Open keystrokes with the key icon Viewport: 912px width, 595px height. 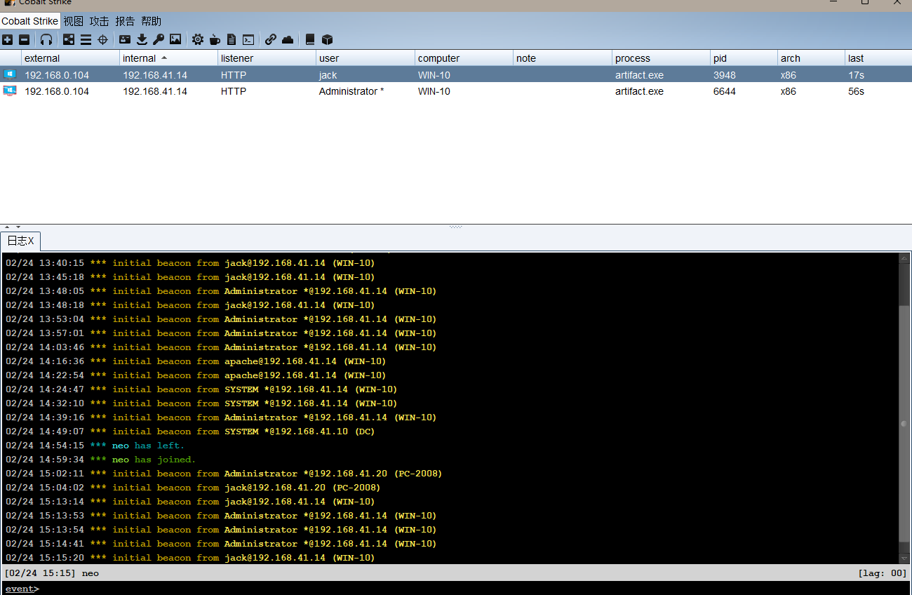tap(159, 40)
